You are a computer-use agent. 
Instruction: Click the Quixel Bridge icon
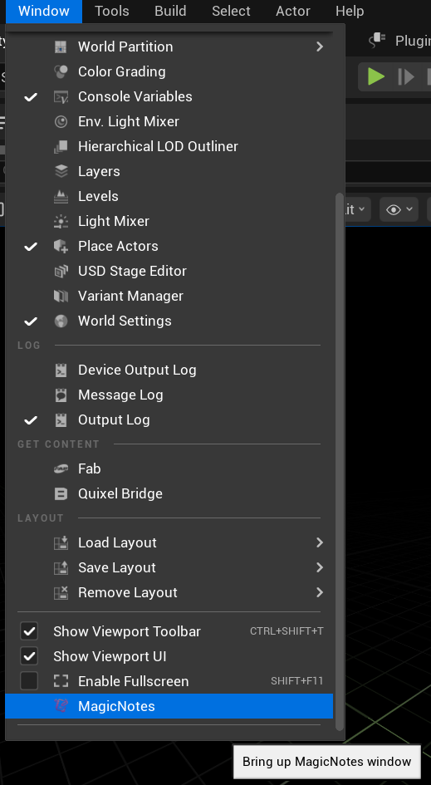tap(61, 493)
